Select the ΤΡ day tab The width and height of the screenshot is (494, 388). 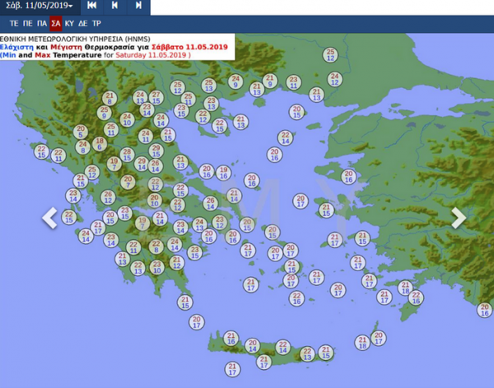(96, 24)
